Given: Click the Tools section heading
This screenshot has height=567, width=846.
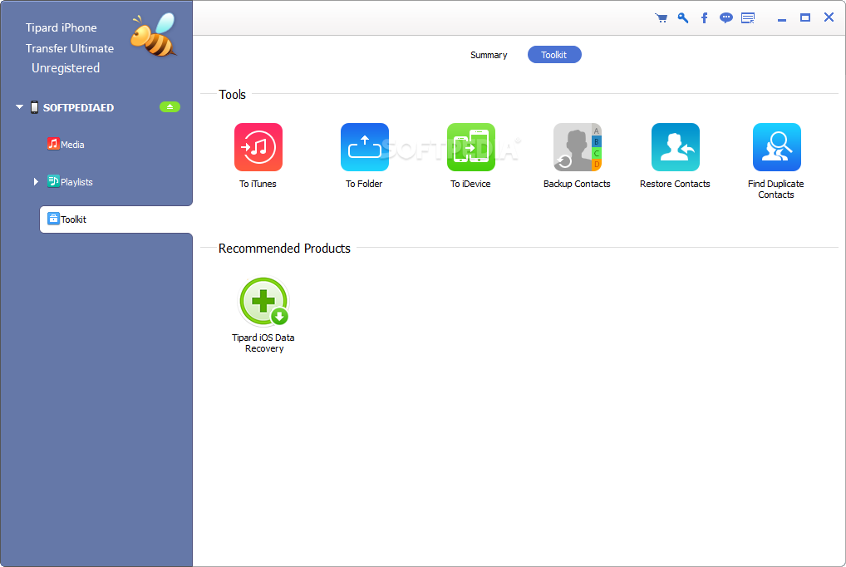Looking at the screenshot, I should [233, 95].
